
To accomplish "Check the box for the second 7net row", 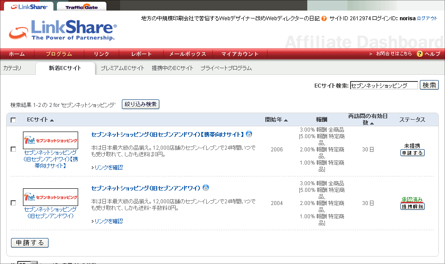I will [x=13, y=203].
